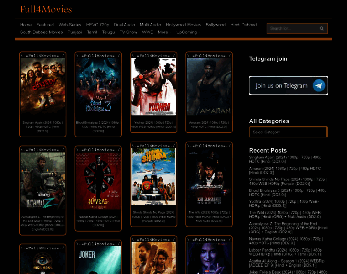The height and width of the screenshot is (274, 347).
Task: Open recent post The Wild (2023)
Action: tap(285, 215)
